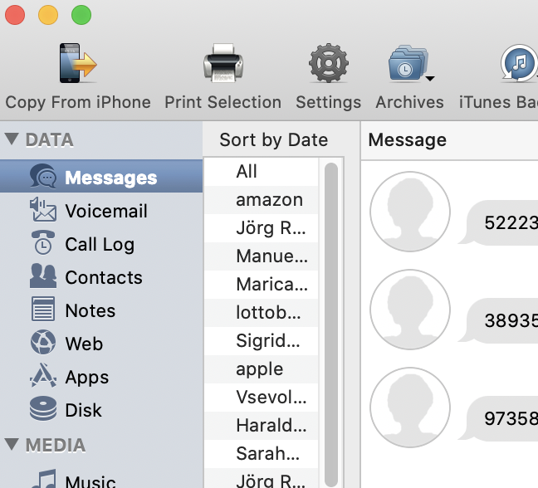Open Voicemail in the sidebar
Screen dimensions: 538x488
click(101, 211)
